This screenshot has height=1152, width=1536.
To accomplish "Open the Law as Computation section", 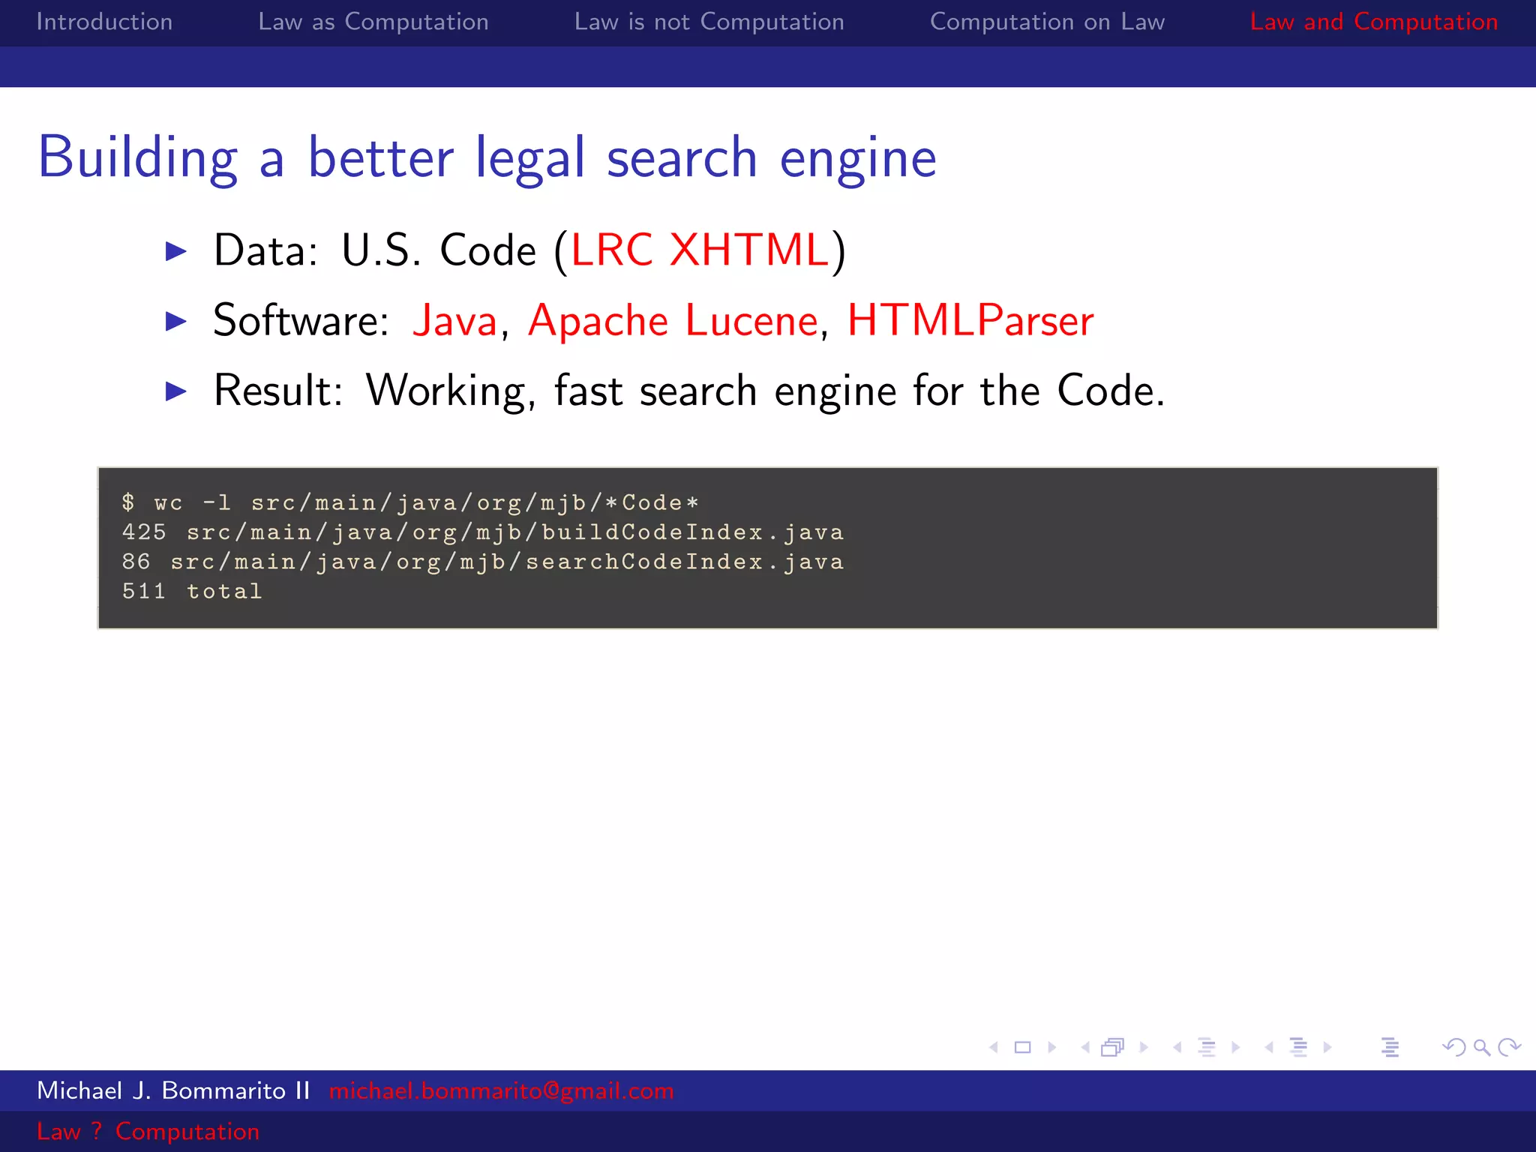I will [373, 22].
